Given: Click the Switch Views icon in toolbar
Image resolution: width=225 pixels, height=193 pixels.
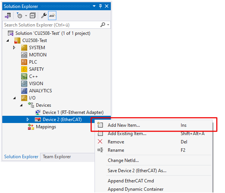Looking at the screenshot, I should tap(8, 16).
